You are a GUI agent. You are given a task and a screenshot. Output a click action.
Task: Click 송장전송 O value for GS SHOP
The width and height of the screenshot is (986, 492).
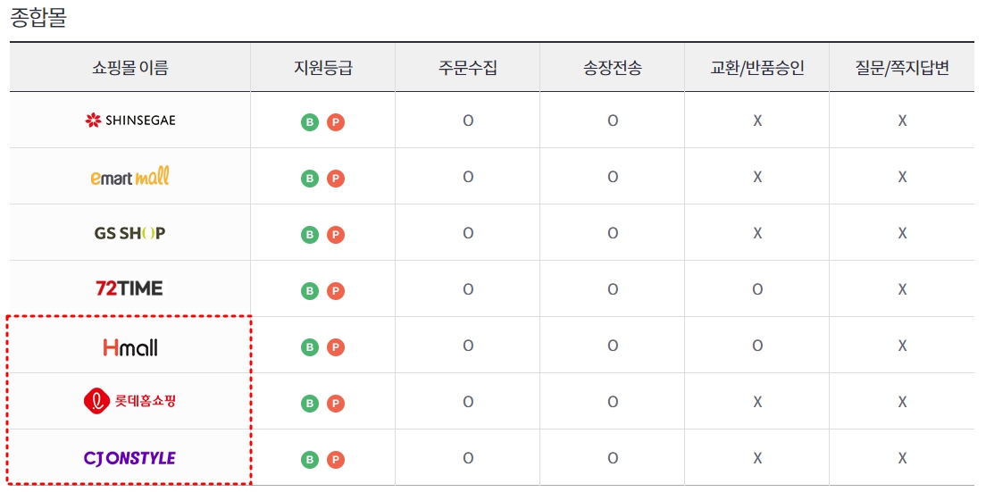click(613, 233)
